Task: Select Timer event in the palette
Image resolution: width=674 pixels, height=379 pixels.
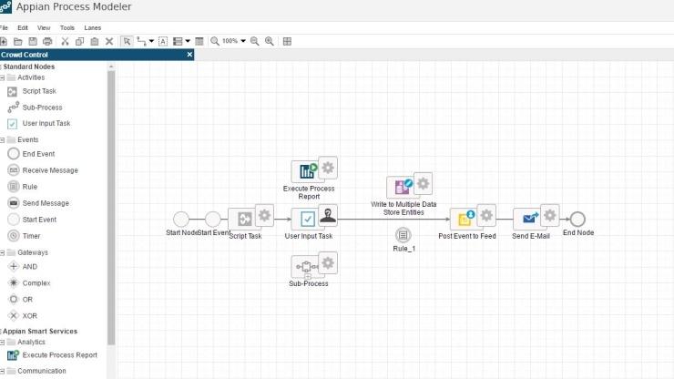Action: 24,236
